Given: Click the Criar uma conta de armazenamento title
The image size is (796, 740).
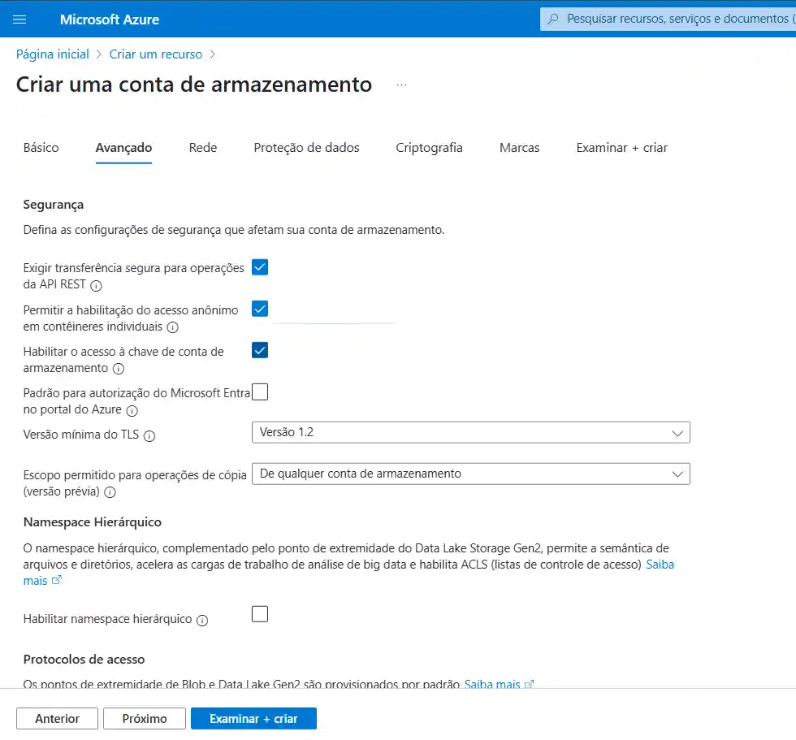Looking at the screenshot, I should [x=194, y=84].
